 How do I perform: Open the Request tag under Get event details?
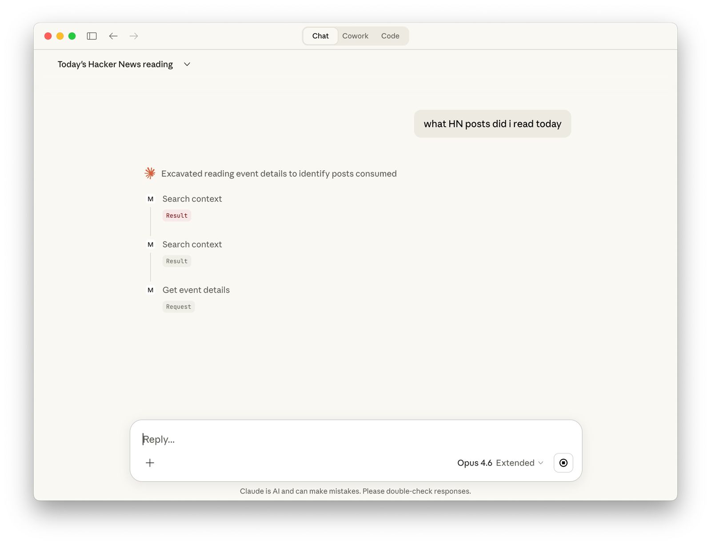179,307
